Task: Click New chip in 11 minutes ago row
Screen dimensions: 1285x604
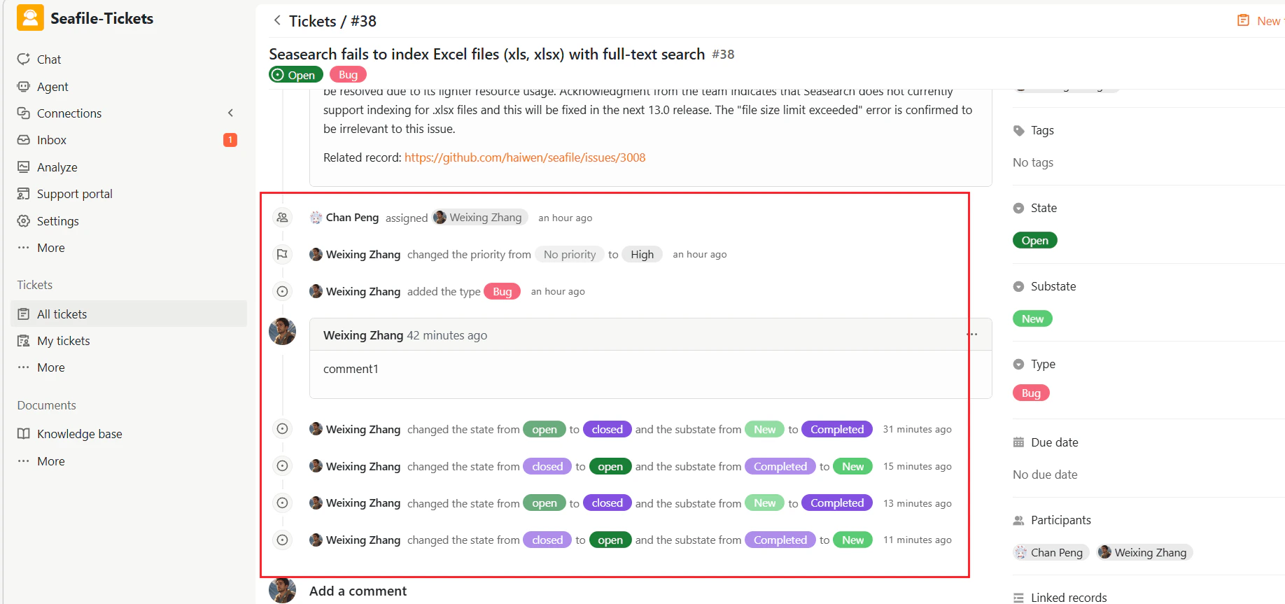Action: point(853,540)
